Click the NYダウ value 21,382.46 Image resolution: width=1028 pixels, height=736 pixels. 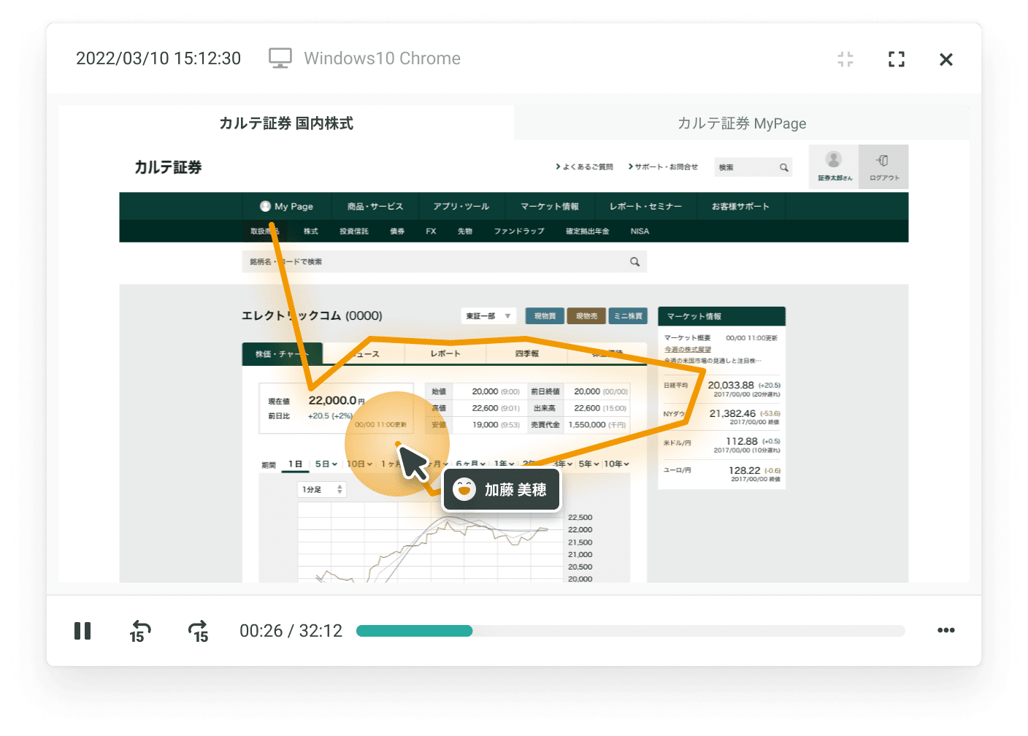732,413
